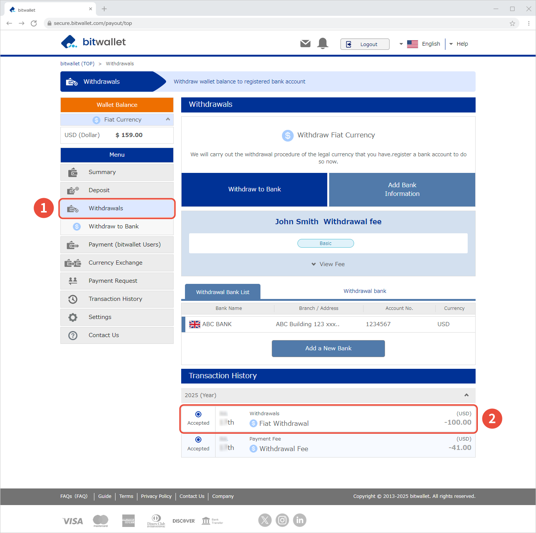The width and height of the screenshot is (536, 533).
Task: Open the English language dropdown
Action: [x=420, y=44]
